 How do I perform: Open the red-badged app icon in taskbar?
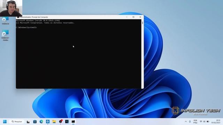(61, 122)
